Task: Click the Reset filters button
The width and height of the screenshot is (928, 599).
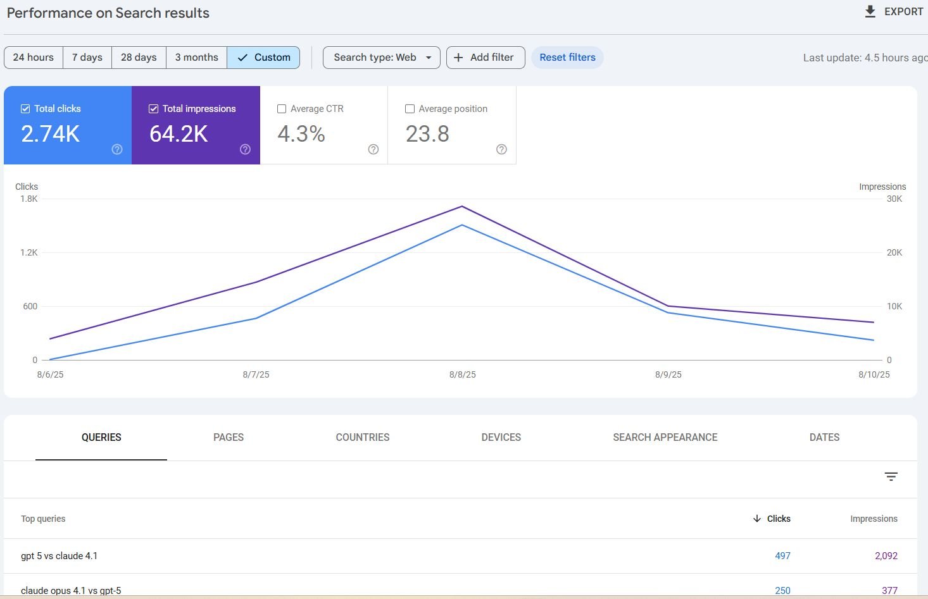Action: point(567,58)
